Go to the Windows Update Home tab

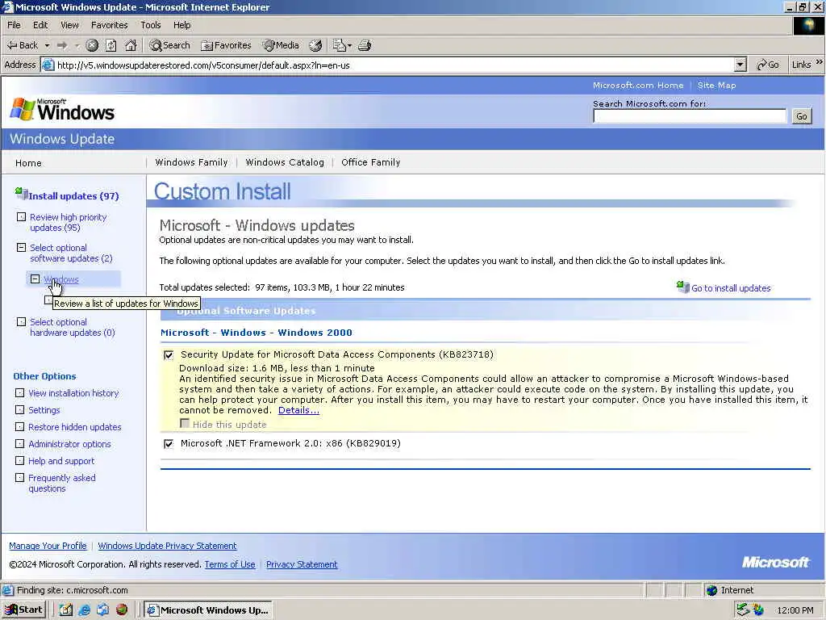(x=28, y=163)
